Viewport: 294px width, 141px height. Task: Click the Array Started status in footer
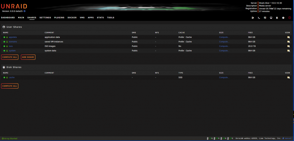coord(10,139)
